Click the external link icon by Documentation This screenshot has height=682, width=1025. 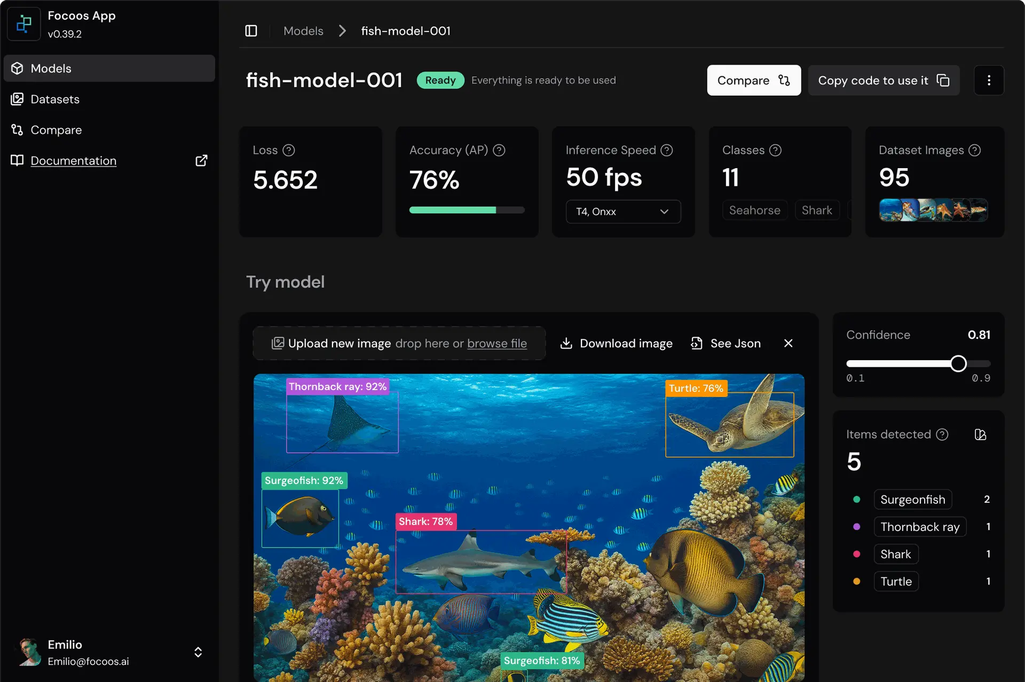pyautogui.click(x=201, y=161)
